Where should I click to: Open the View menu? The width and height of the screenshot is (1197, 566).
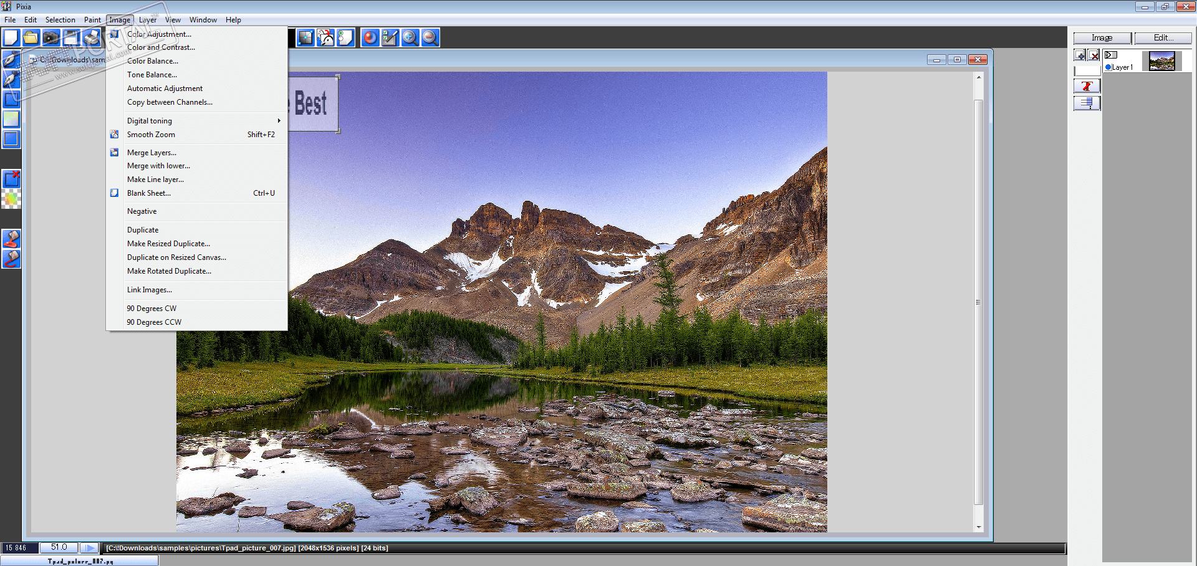(x=173, y=20)
